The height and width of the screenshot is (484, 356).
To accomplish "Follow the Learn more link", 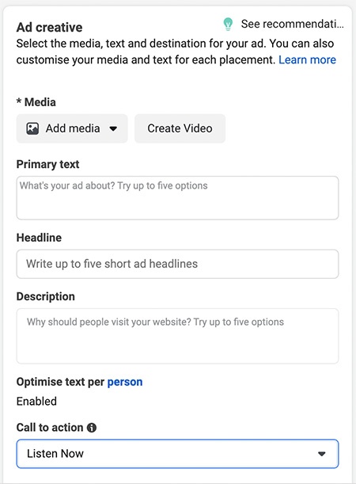I will 307,59.
